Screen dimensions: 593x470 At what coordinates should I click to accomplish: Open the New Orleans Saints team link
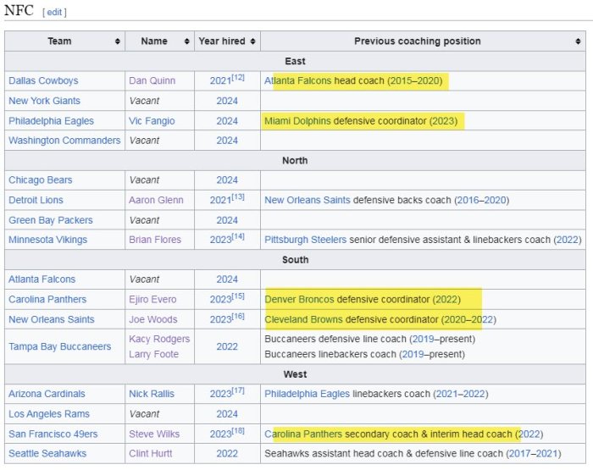coord(52,319)
